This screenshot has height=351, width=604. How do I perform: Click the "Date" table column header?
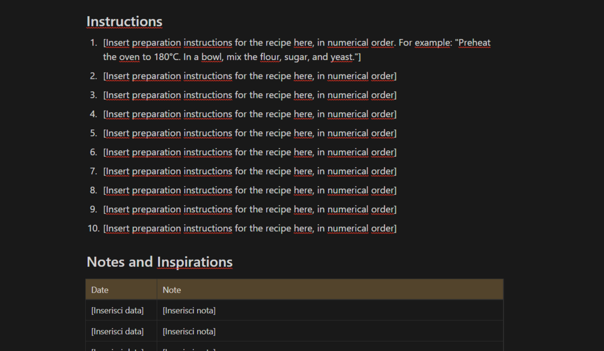100,290
